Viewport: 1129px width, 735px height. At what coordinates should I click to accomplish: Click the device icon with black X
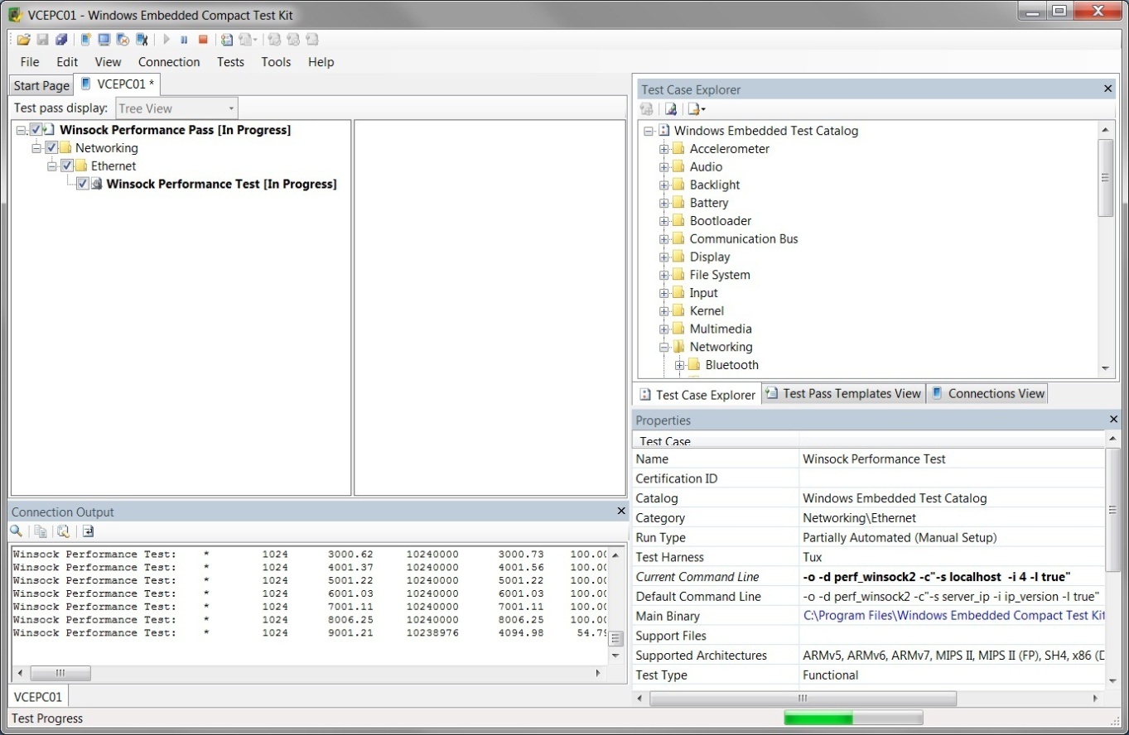(142, 39)
